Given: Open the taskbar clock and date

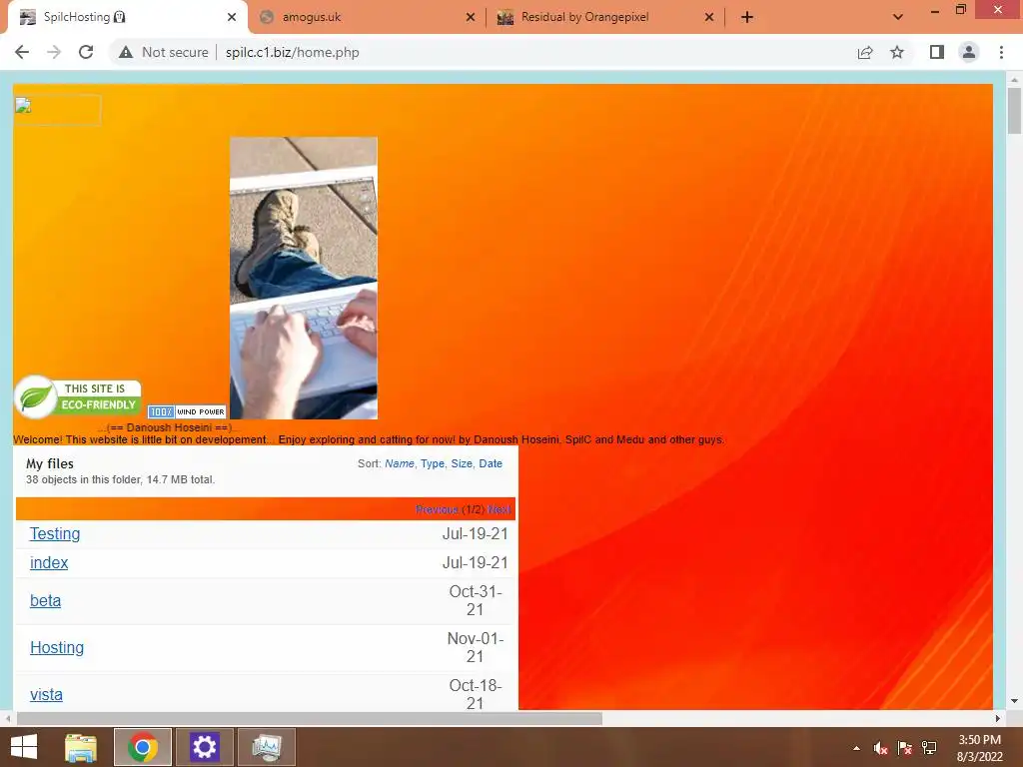Looking at the screenshot, I should click(979, 748).
